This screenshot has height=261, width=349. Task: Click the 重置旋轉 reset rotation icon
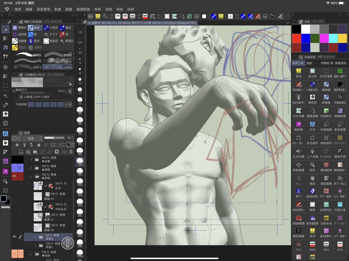coord(312,112)
